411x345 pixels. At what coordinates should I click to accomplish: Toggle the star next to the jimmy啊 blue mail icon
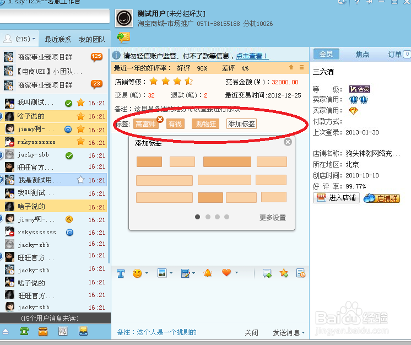pyautogui.click(x=80, y=129)
